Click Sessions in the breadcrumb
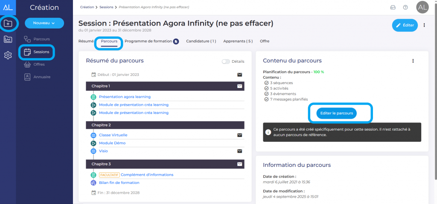 click(107, 7)
